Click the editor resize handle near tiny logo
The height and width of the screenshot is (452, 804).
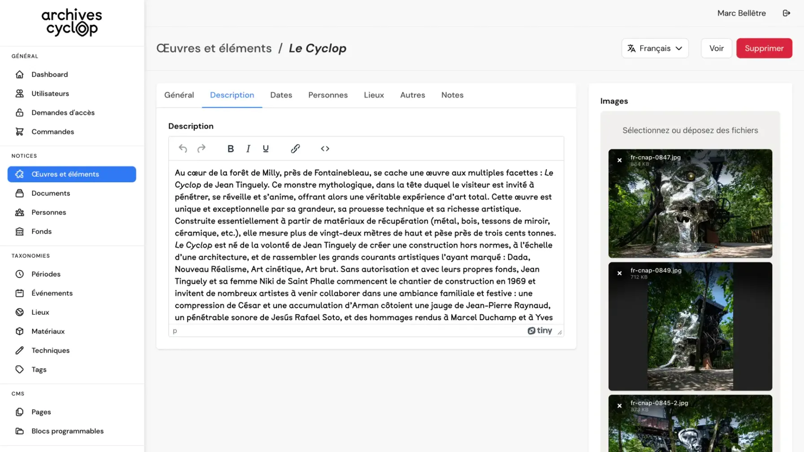point(559,332)
